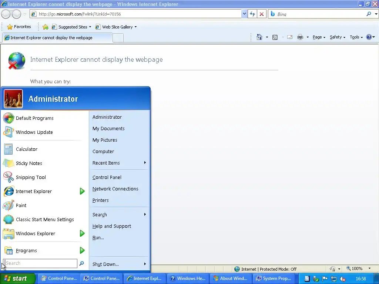Switch to Windows Help taskbar button

pyautogui.click(x=188, y=278)
